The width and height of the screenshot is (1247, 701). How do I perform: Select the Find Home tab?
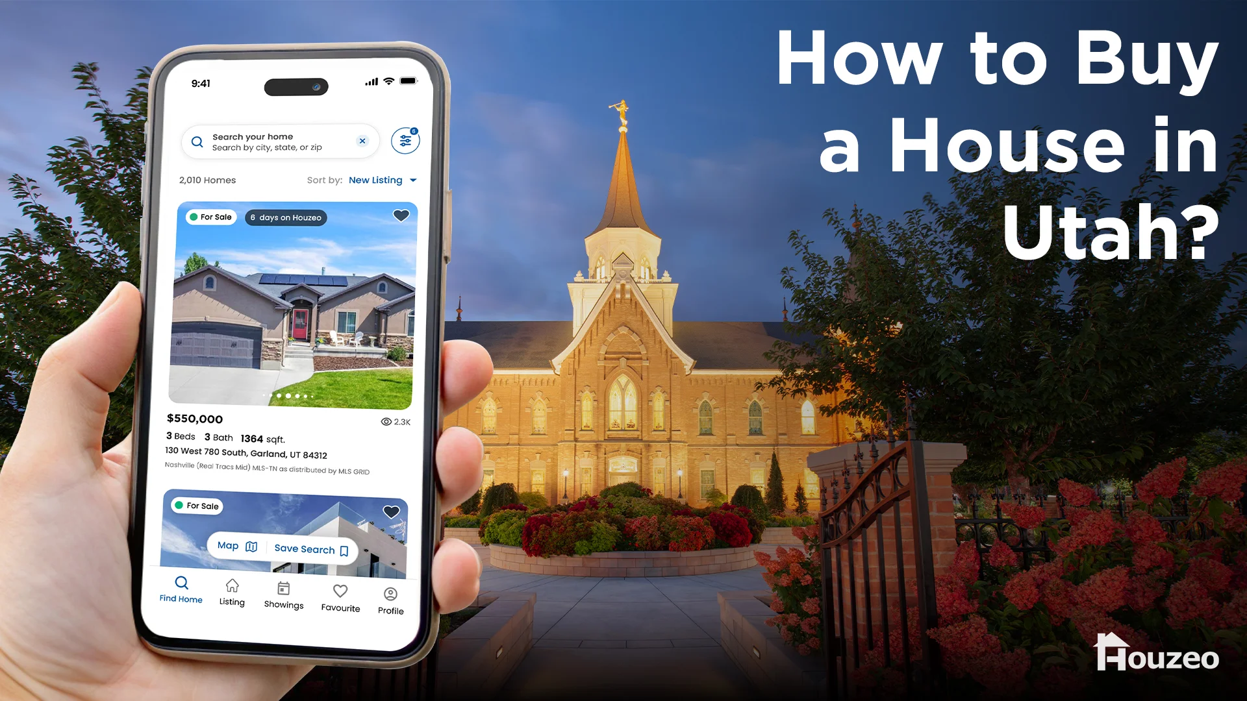click(181, 599)
